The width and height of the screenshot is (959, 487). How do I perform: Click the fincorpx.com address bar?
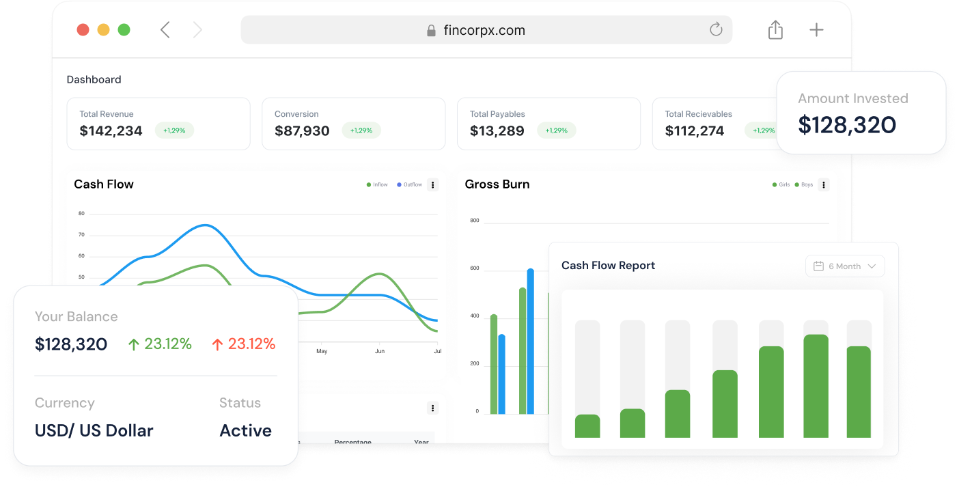pos(486,30)
